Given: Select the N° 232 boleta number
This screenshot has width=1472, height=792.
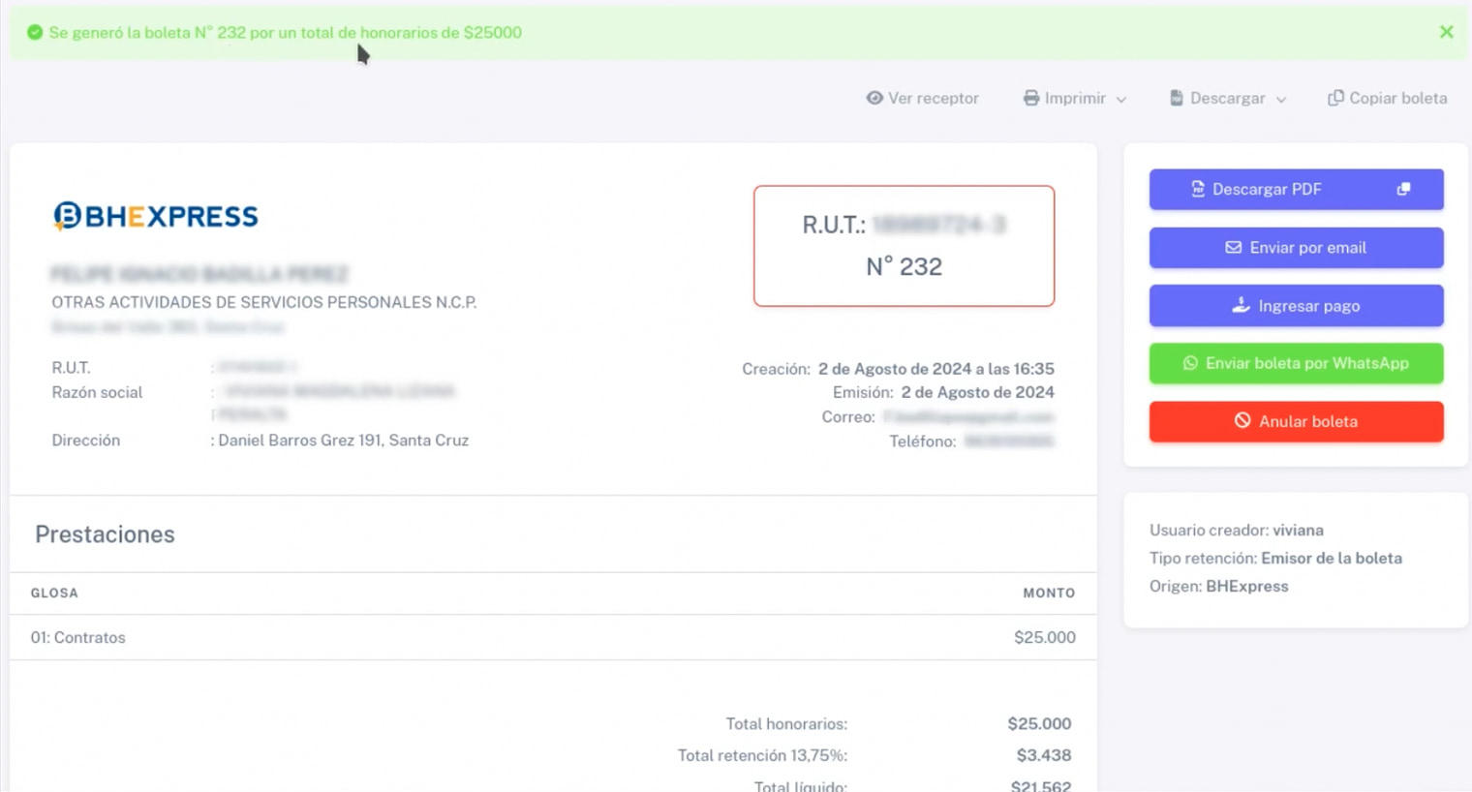Looking at the screenshot, I should point(904,266).
